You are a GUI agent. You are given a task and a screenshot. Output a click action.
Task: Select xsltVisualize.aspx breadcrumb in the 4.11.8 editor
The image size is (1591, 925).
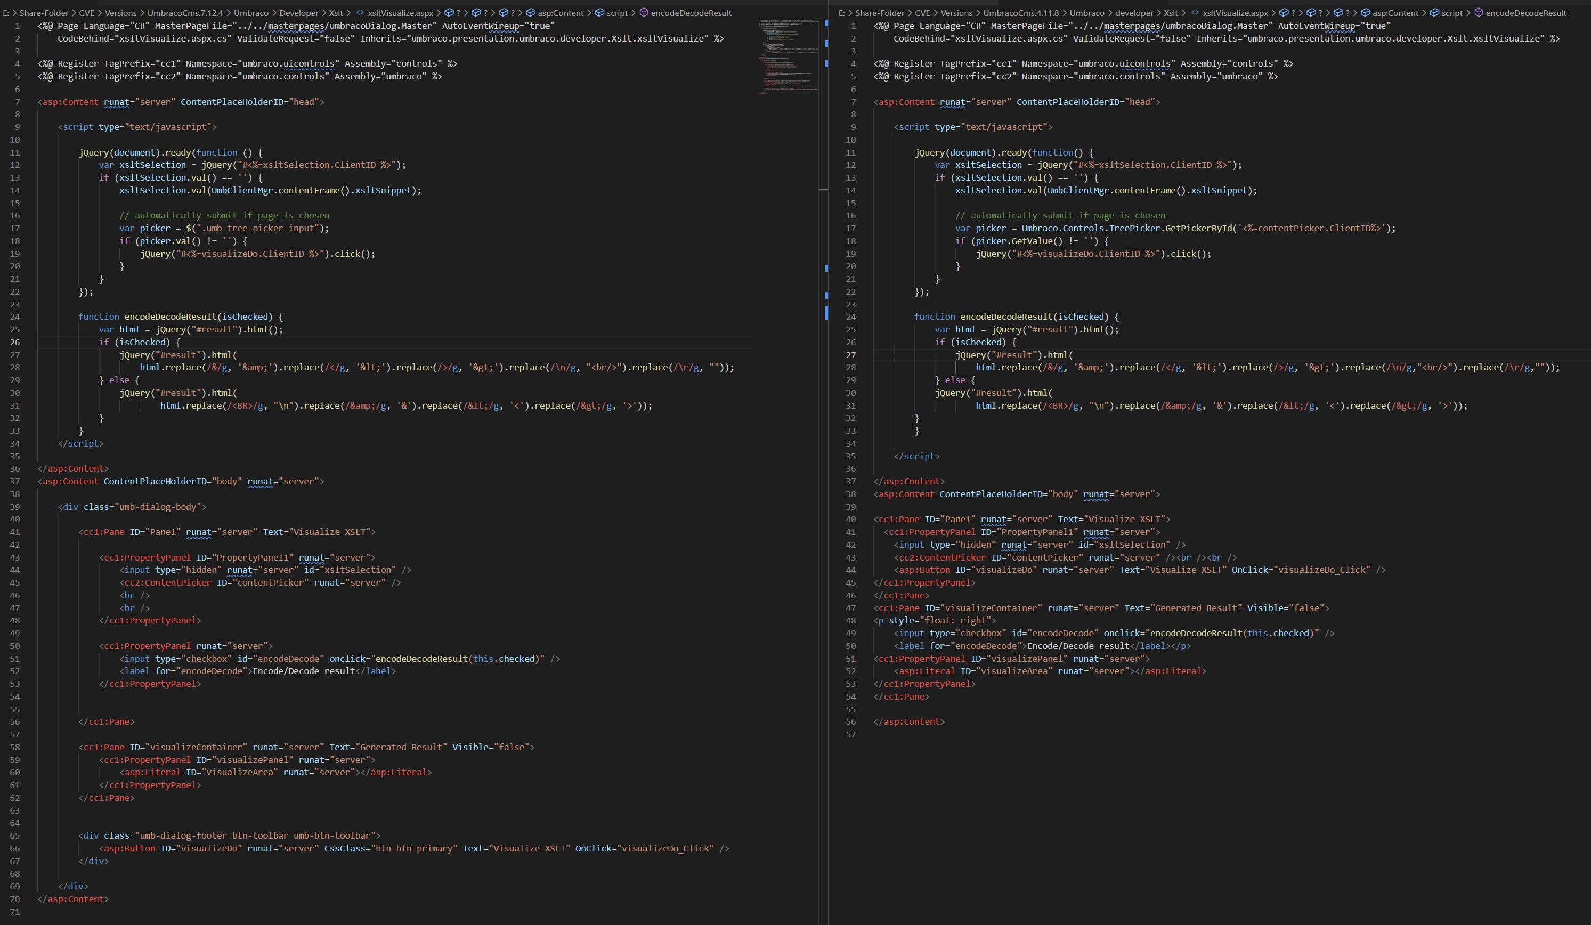(x=1236, y=13)
